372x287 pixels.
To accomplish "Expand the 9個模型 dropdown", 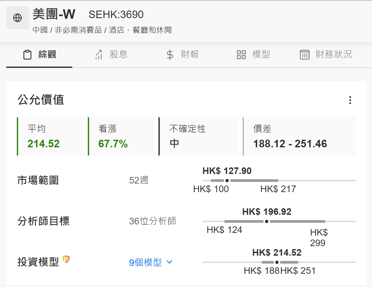I will pyautogui.click(x=151, y=262).
